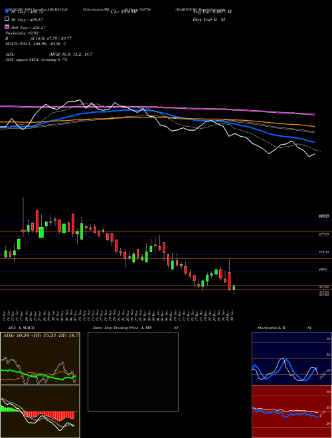This screenshot has height=438, width=332.
Task: Open the empty intraday trading price panel
Action: point(133,372)
